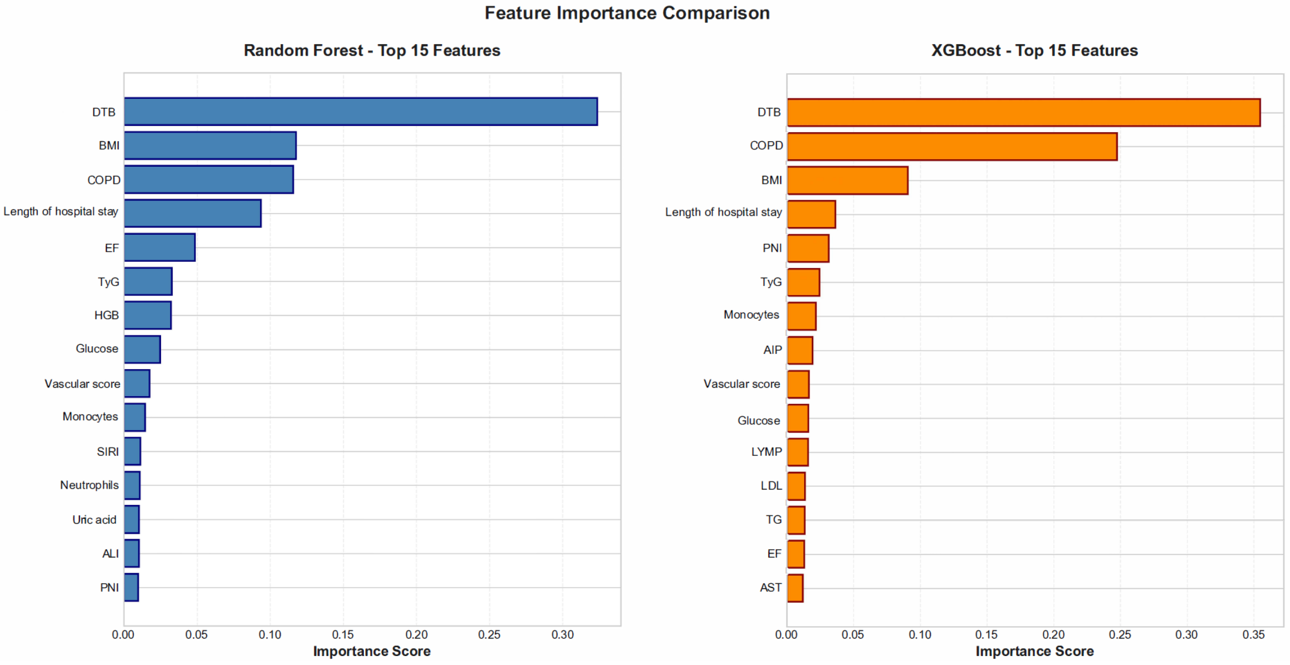Click the orange COPD bar in XGBoost
The image size is (1290, 665).
pos(953,147)
